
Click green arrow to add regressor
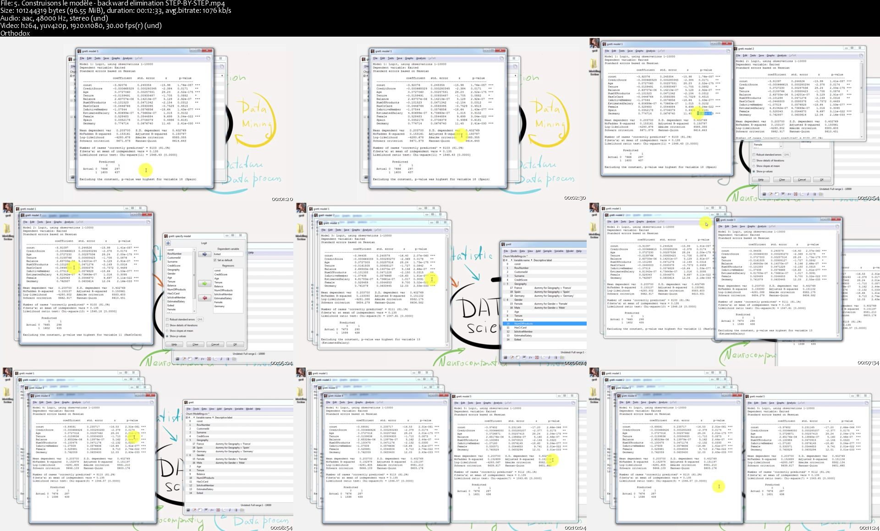204,284
